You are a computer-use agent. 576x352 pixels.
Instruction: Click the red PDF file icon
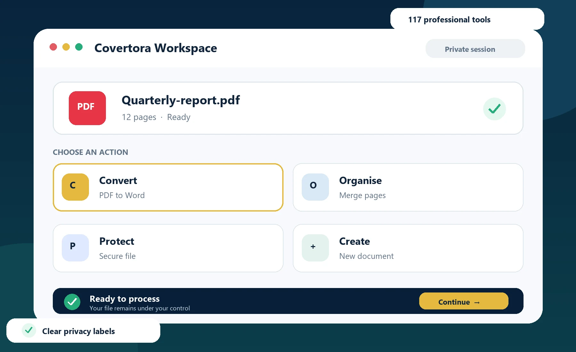click(87, 108)
